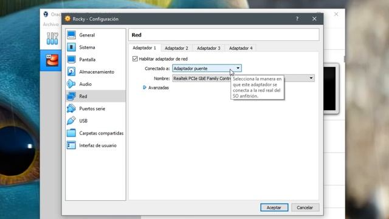The width and height of the screenshot is (389, 219).
Task: Open the Nombre adapter dropdown arrow
Action: pyautogui.click(x=311, y=78)
